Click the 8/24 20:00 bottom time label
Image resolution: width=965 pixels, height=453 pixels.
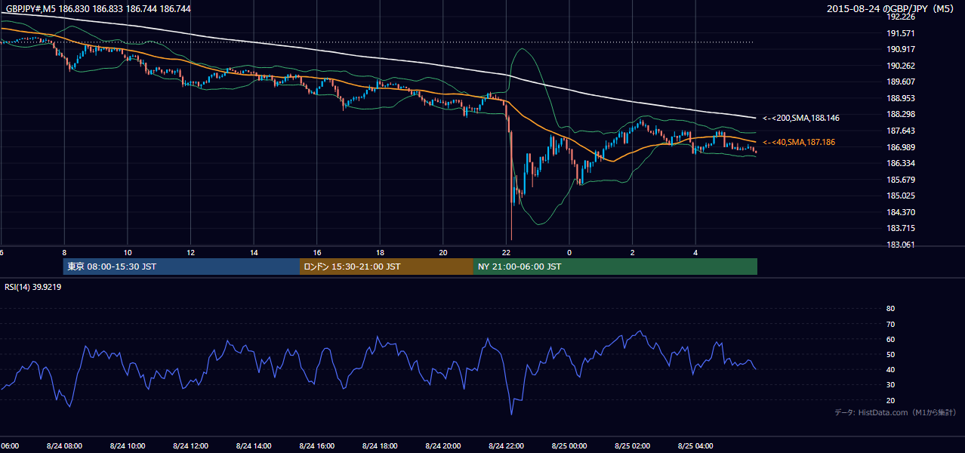coord(443,446)
